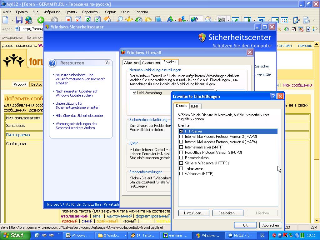Click the blue floppy disk save icon
The image size is (320, 240).
click(19, 20)
